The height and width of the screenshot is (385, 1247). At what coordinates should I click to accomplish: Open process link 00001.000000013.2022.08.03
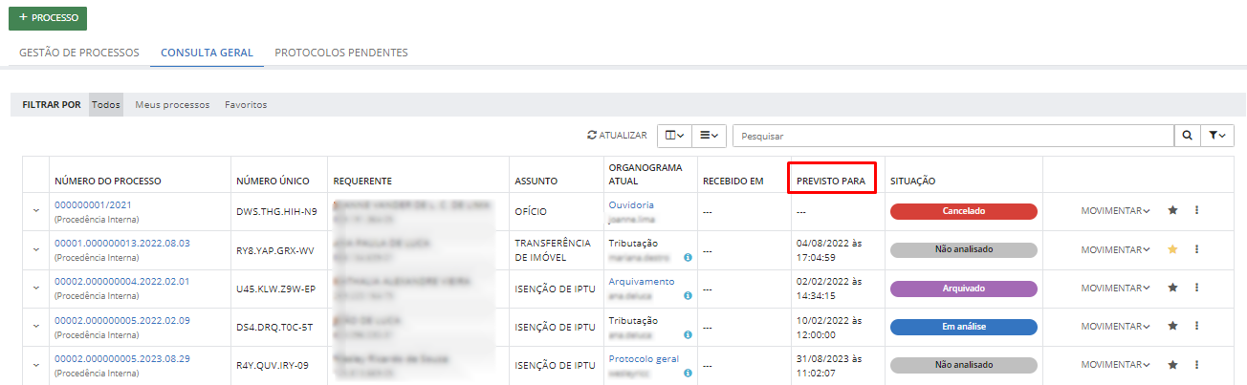click(x=122, y=243)
